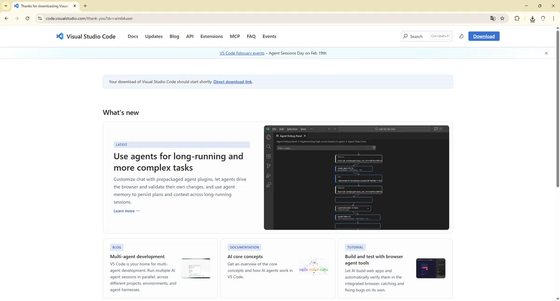Click the browser agent tools thumbnail
Screen dimensions: 560x301
point(431,268)
